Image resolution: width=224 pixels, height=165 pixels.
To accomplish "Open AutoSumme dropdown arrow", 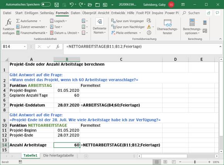I will click(40, 21).
